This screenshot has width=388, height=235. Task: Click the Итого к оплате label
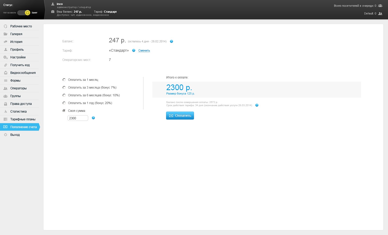[177, 77]
